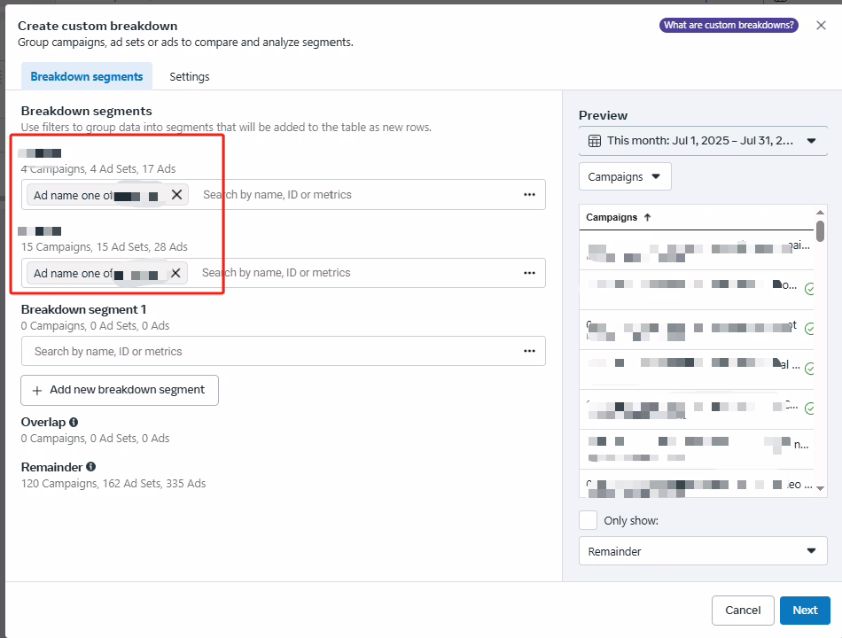
Task: Remove the first Ad name filter chip
Action: click(x=176, y=195)
